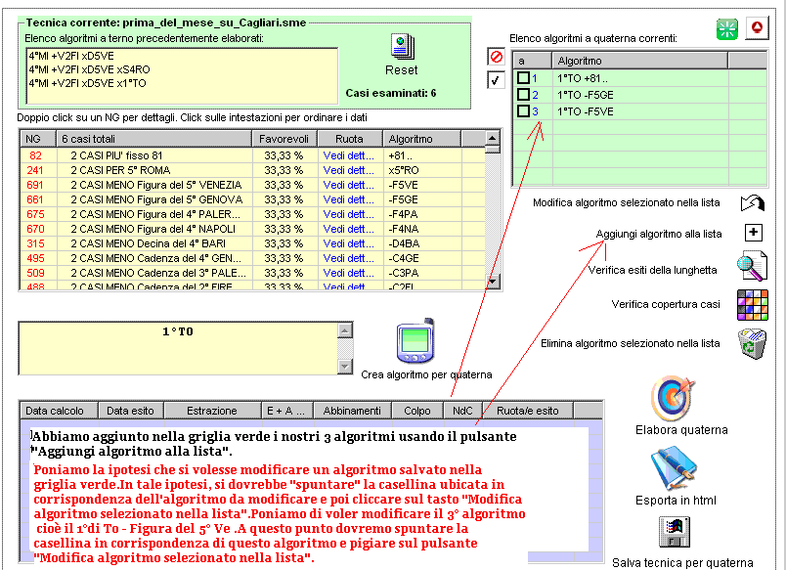
Task: Click the Colpo column header
Action: point(418,411)
